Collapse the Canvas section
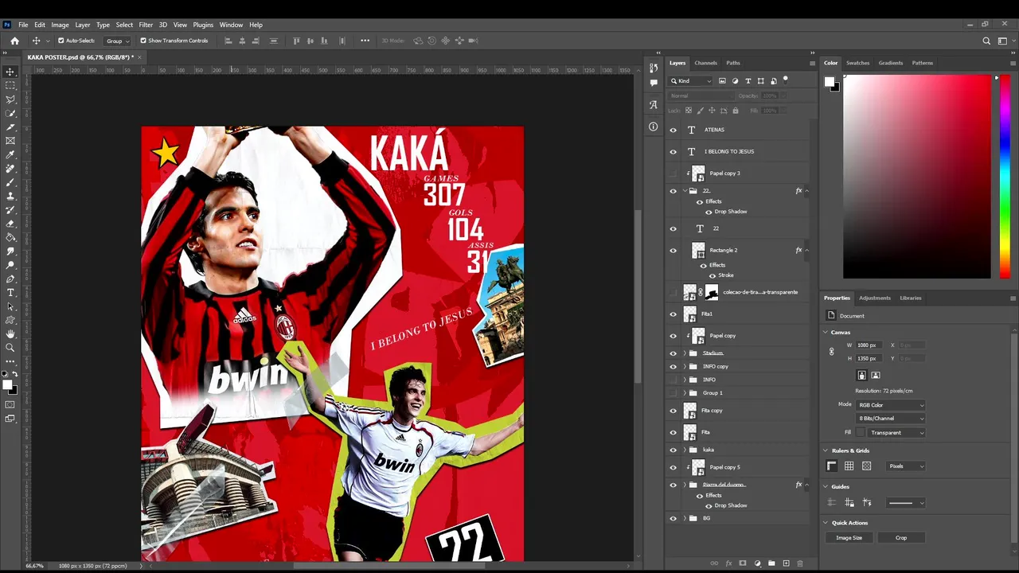The height and width of the screenshot is (573, 1019). point(826,332)
